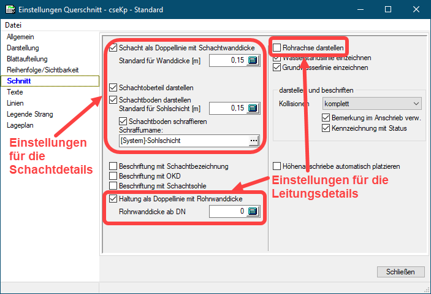This screenshot has width=431, height=294.
Task: Click the Rohrwanddicke ab DN value field
Action: coord(227,212)
